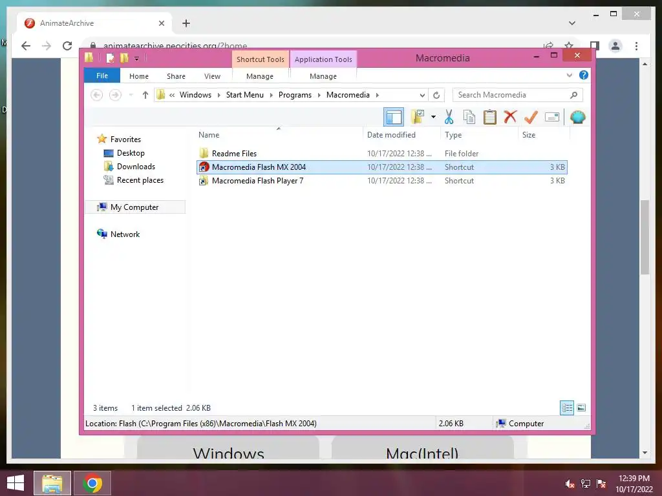This screenshot has height=496, width=662.
Task: Click the Properties icon in title bar
Action: point(110,57)
